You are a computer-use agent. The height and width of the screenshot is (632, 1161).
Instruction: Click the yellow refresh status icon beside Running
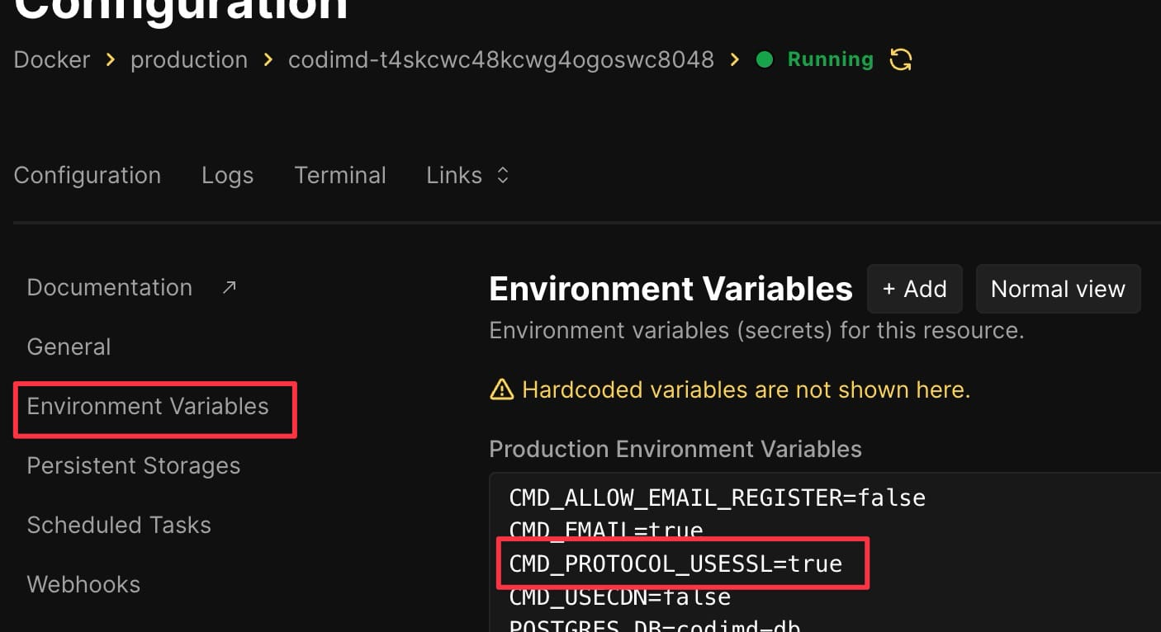point(900,59)
